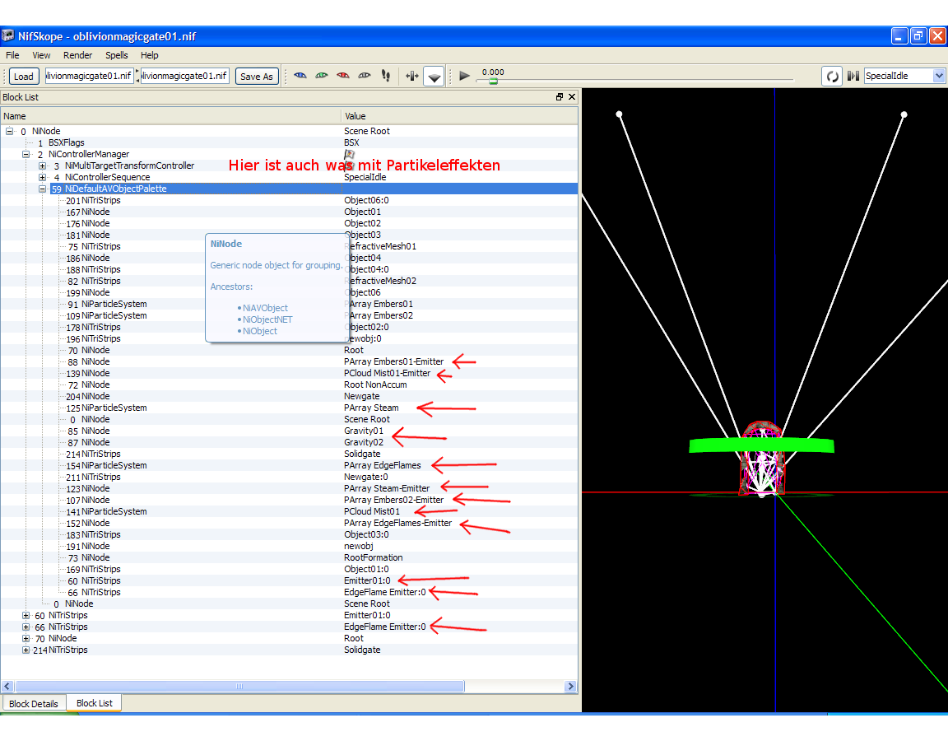948x741 pixels.
Task: Toggle the inverted pyramid perspective button
Action: (434, 77)
